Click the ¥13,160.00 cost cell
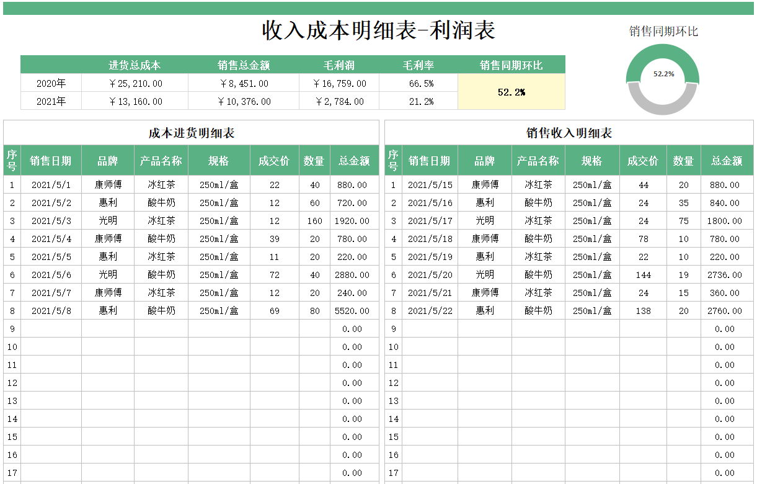The image size is (757, 484). click(x=135, y=101)
